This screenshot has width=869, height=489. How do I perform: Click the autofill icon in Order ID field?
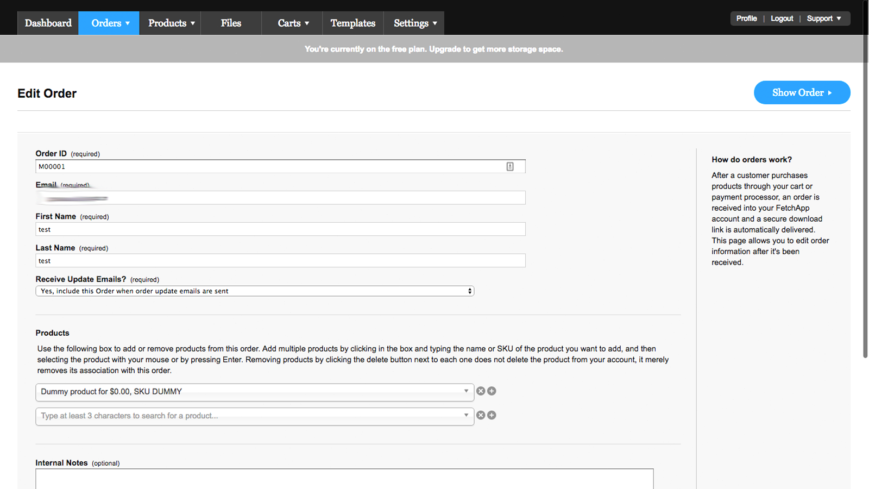tap(510, 167)
